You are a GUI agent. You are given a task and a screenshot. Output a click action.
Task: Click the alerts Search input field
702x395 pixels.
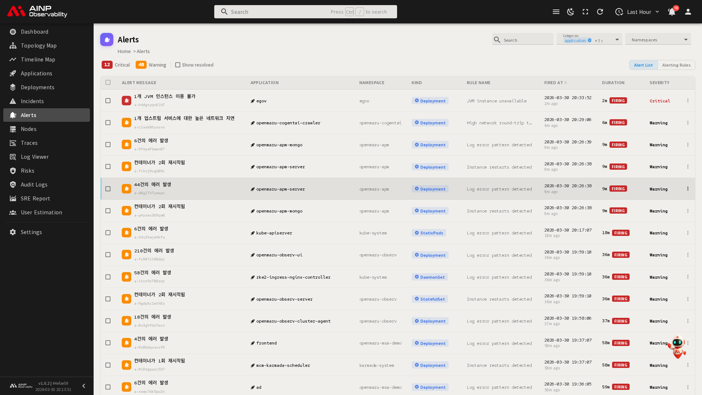tap(526, 40)
